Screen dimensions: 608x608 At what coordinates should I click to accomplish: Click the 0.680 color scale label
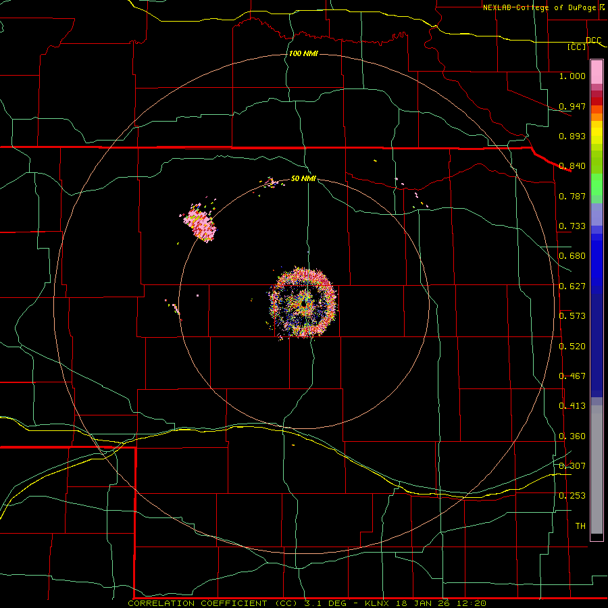point(572,256)
